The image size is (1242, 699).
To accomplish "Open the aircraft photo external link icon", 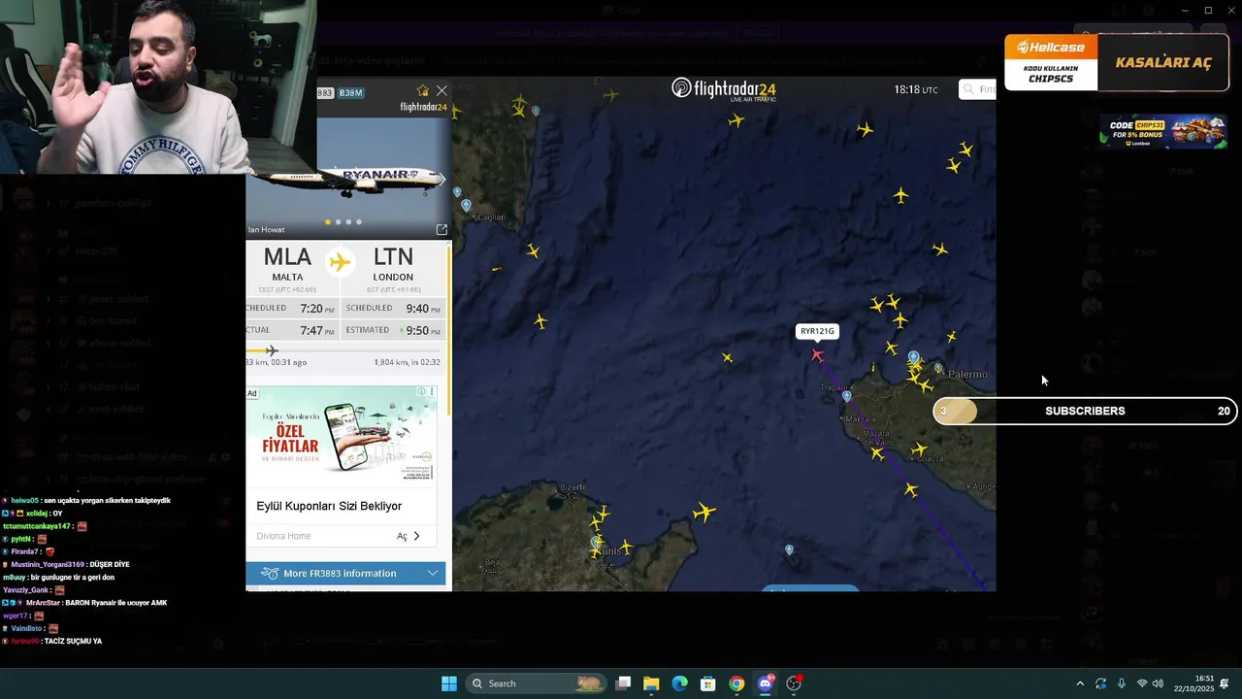I will pos(441,230).
